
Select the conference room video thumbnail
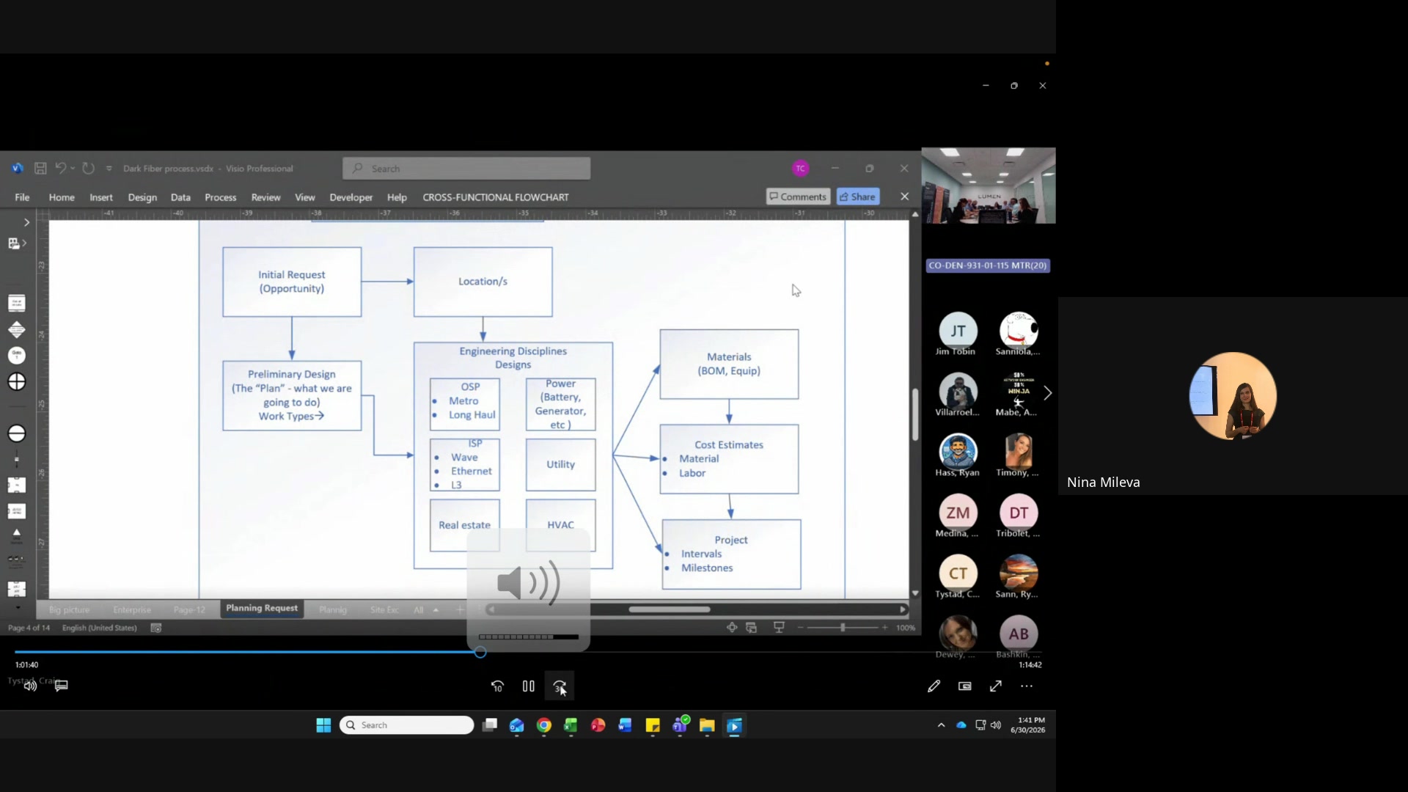click(x=989, y=186)
